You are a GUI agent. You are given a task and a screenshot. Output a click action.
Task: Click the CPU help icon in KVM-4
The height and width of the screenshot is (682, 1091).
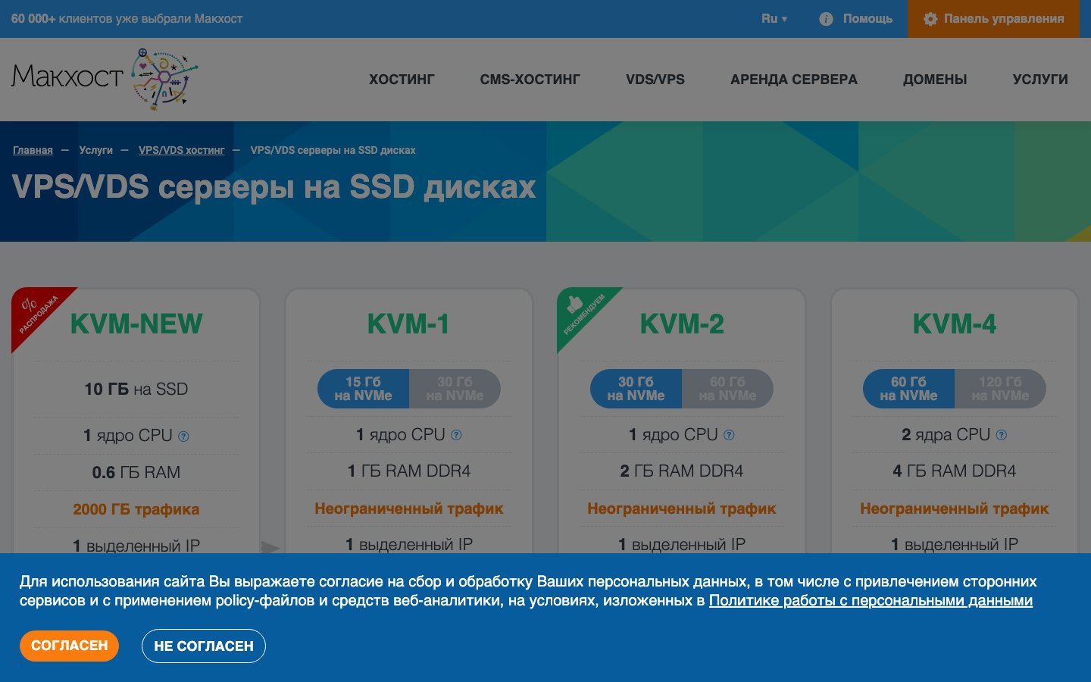click(x=1002, y=435)
